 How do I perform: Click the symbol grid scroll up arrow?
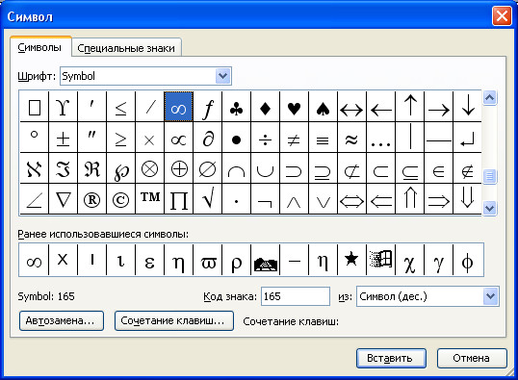[x=489, y=98]
